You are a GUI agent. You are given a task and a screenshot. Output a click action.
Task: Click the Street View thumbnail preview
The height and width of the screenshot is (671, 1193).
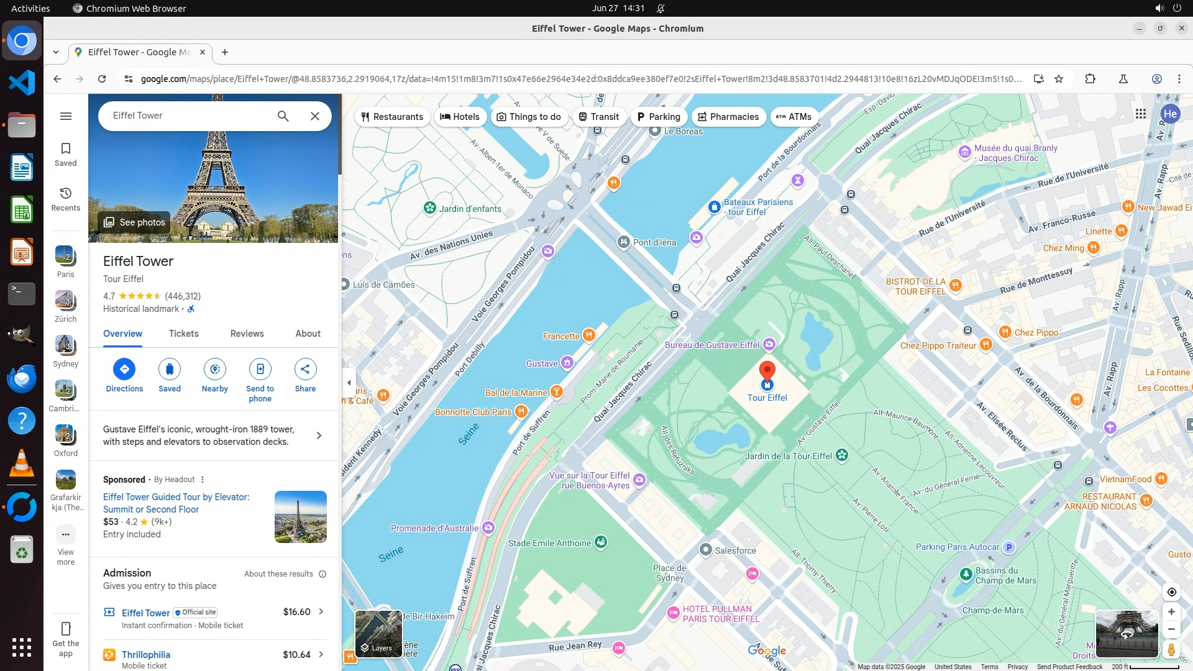(x=1126, y=633)
